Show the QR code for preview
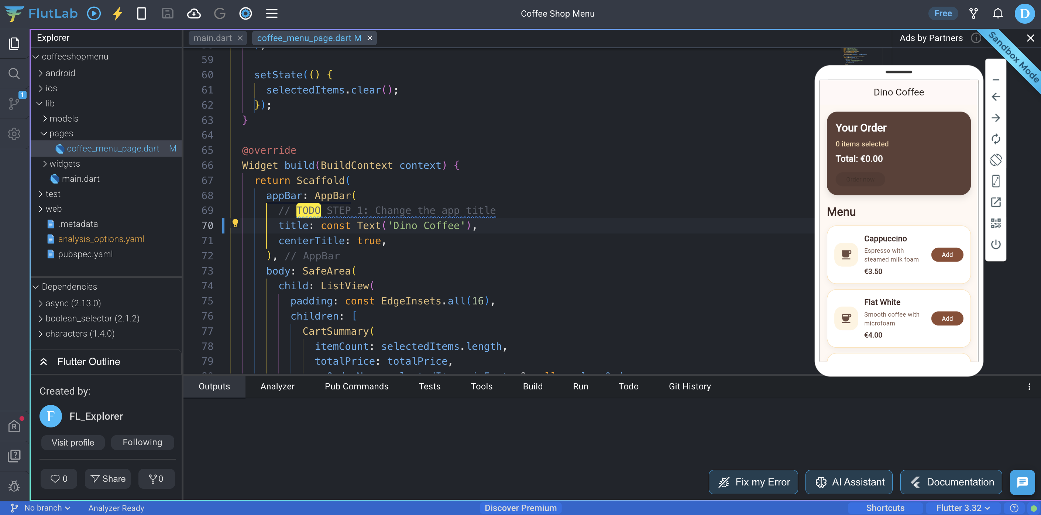 996,223
